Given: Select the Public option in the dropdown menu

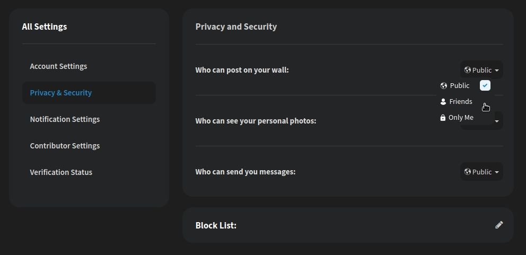Looking at the screenshot, I should [x=459, y=86].
